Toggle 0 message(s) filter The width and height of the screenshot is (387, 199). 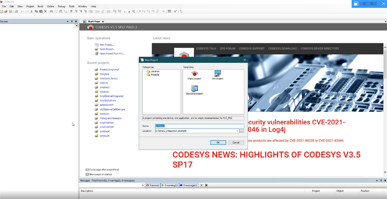pyautogui.click(x=188, y=185)
